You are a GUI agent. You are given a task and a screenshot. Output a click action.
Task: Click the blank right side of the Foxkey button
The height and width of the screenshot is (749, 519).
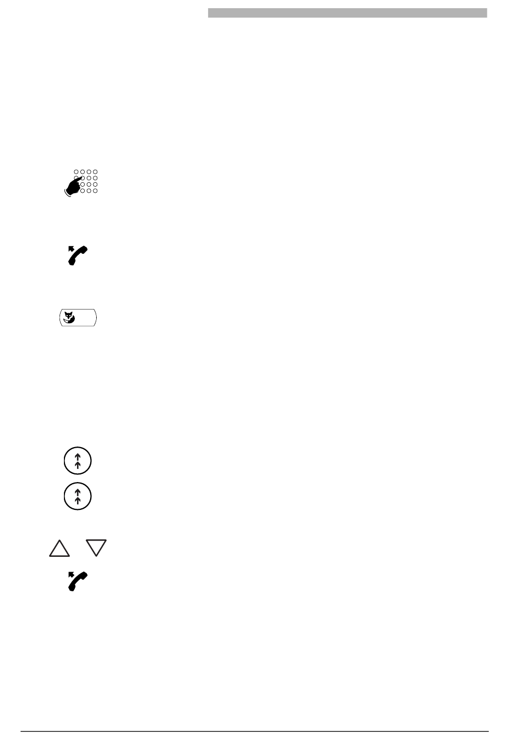coord(87,317)
